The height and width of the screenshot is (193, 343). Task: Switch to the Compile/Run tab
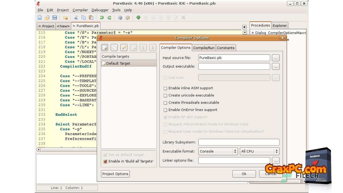point(204,48)
